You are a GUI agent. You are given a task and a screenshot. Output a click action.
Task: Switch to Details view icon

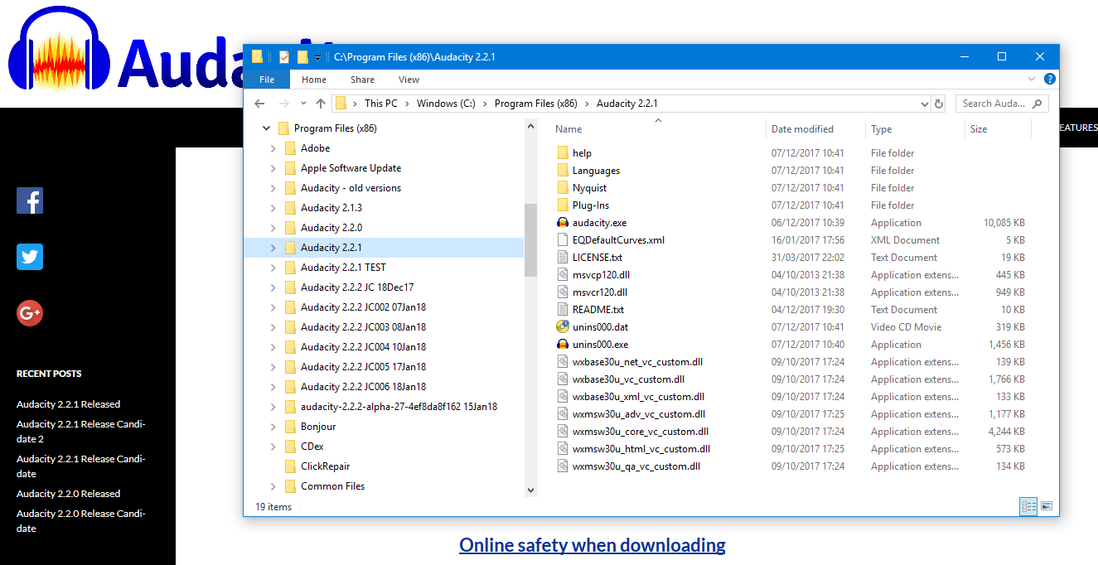(1028, 506)
